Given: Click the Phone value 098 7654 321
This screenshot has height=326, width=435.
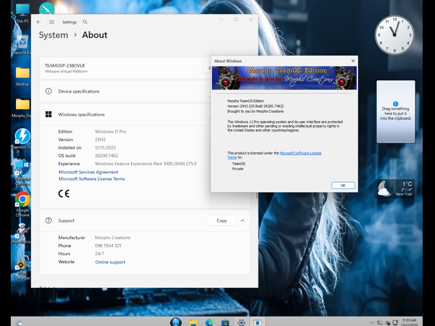Looking at the screenshot, I should tap(108, 246).
